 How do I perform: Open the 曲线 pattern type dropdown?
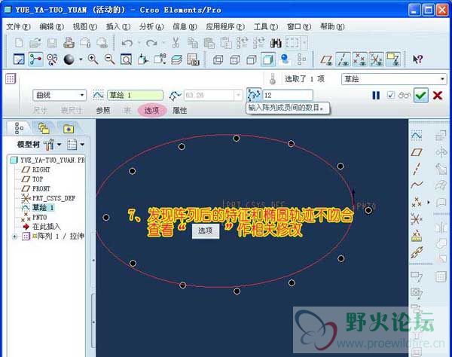pyautogui.click(x=81, y=95)
